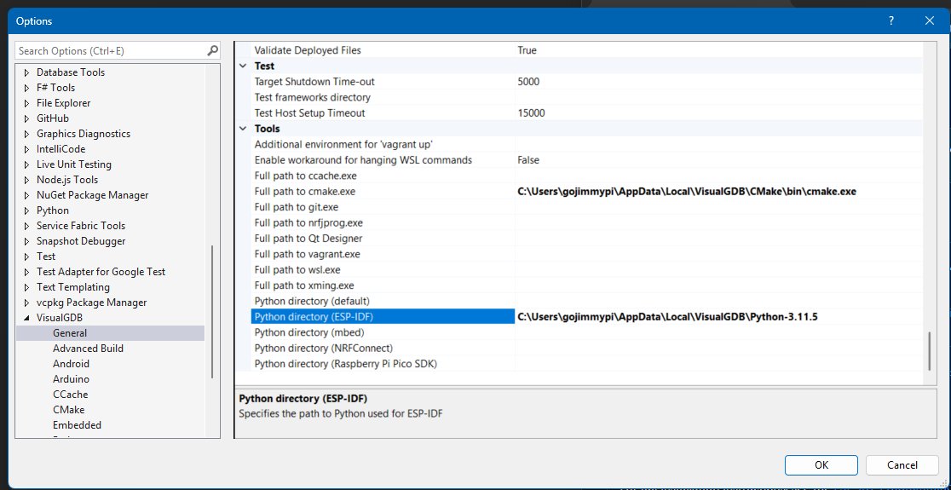Open the Embedded settings page
The height and width of the screenshot is (490, 951).
(77, 425)
